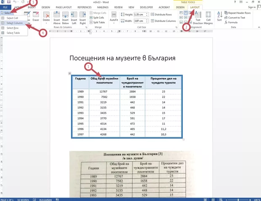
Task: Switch to the ACROBAT tab
Action: (x=164, y=7)
